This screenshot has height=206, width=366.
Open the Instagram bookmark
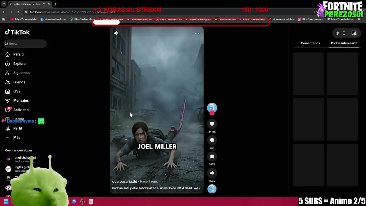point(311,19)
